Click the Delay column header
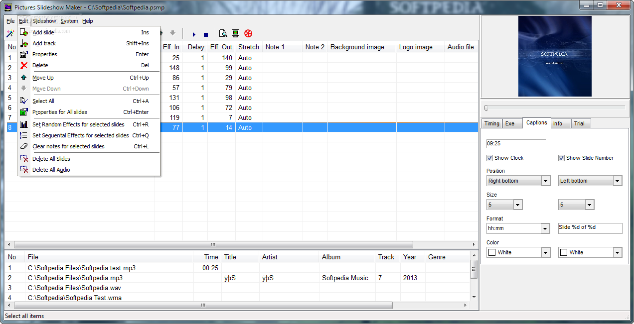This screenshot has height=324, width=634. click(x=196, y=47)
